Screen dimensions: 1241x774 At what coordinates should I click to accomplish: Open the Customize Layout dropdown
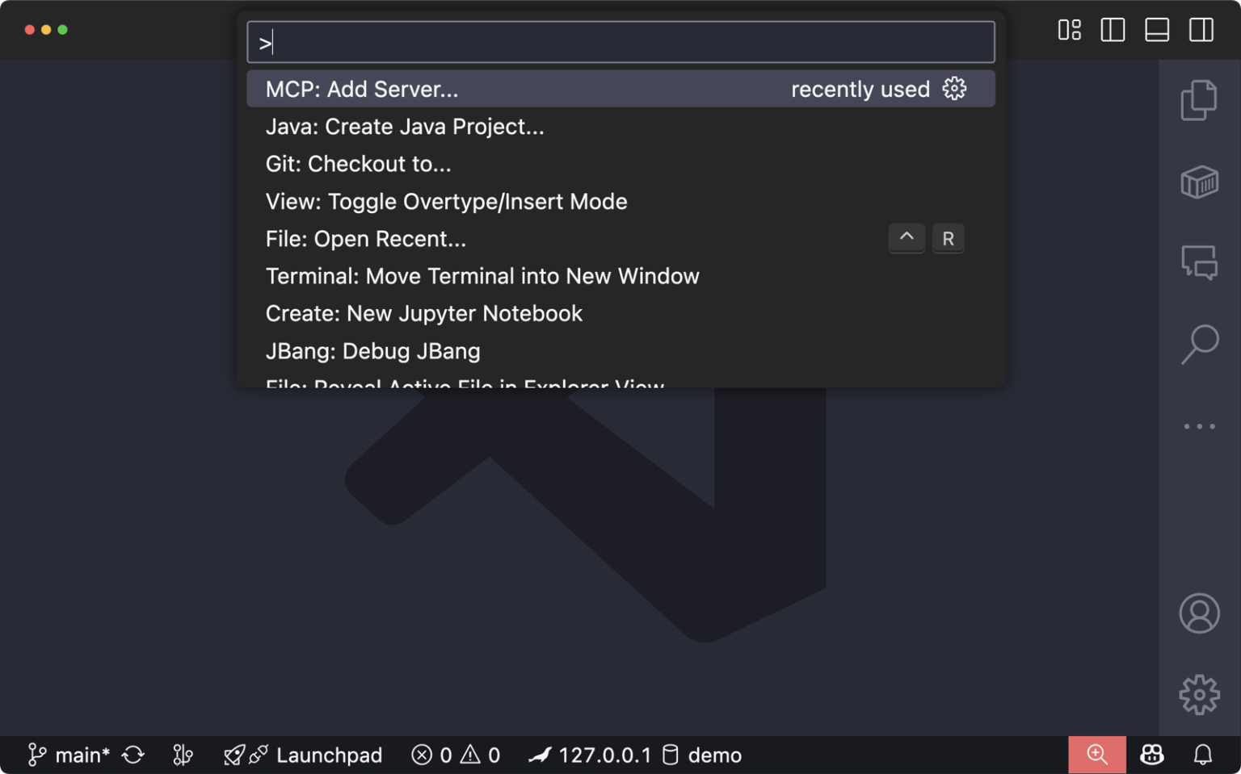(x=1068, y=30)
